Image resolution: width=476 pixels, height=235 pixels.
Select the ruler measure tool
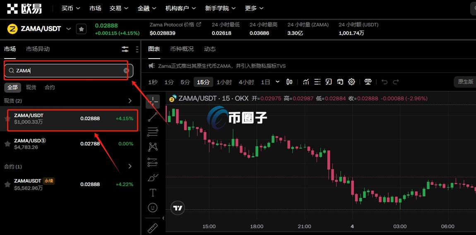[153, 228]
